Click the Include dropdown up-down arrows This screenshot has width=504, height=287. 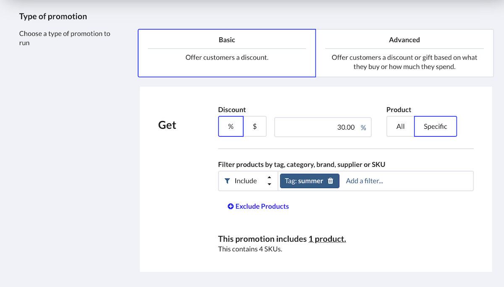[x=269, y=181]
